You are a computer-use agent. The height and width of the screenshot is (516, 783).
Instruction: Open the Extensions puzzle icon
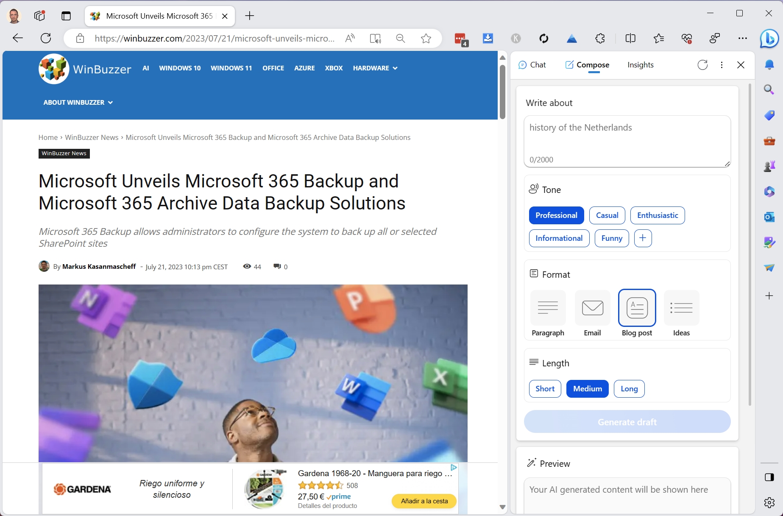(600, 38)
